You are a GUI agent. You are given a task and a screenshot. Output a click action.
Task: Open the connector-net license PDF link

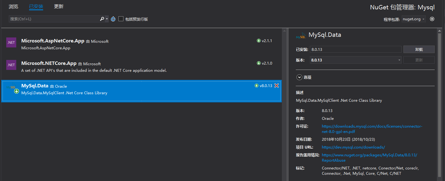372,129
